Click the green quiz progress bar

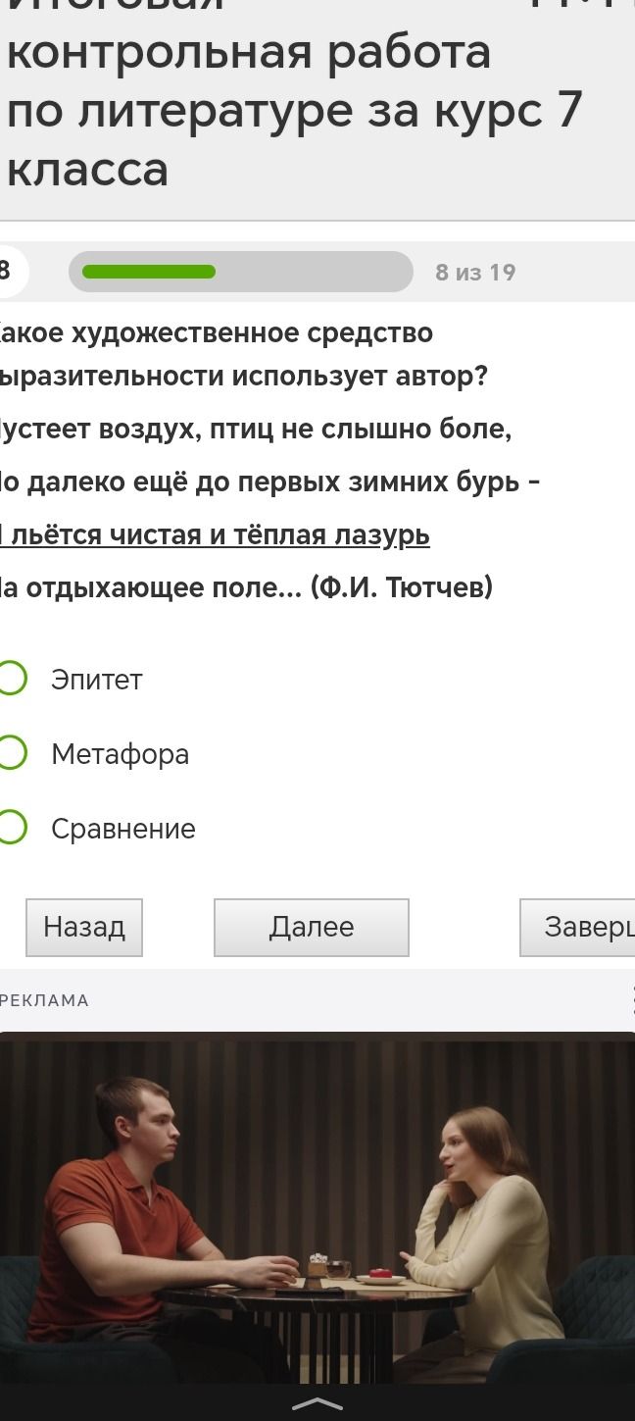(241, 272)
